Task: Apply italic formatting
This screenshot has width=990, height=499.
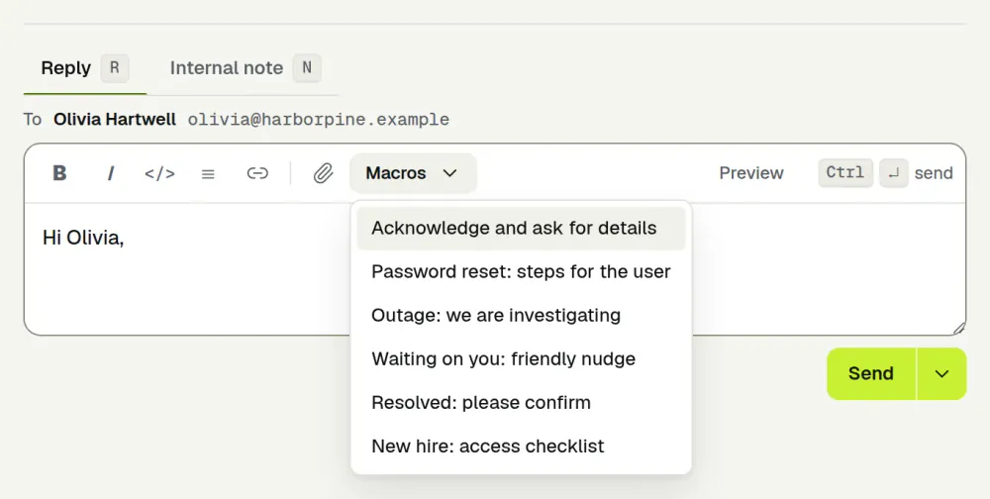Action: pyautogui.click(x=111, y=173)
